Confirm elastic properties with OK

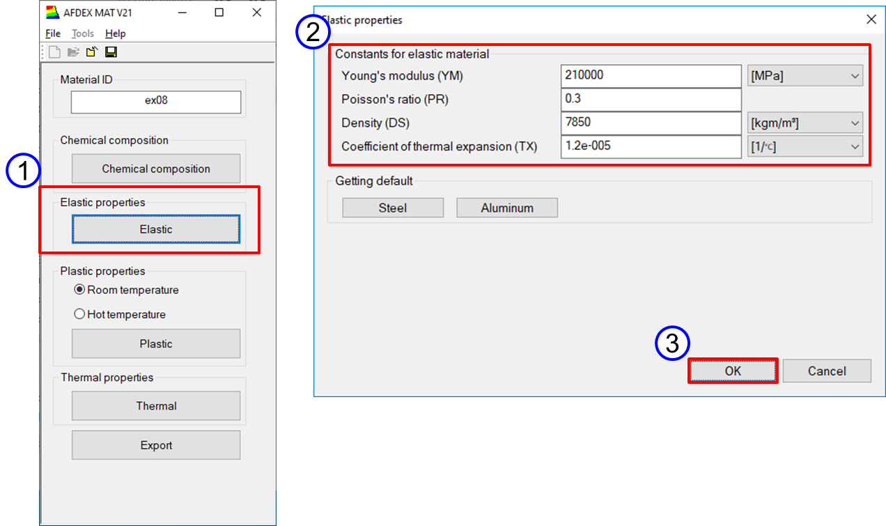tap(733, 371)
